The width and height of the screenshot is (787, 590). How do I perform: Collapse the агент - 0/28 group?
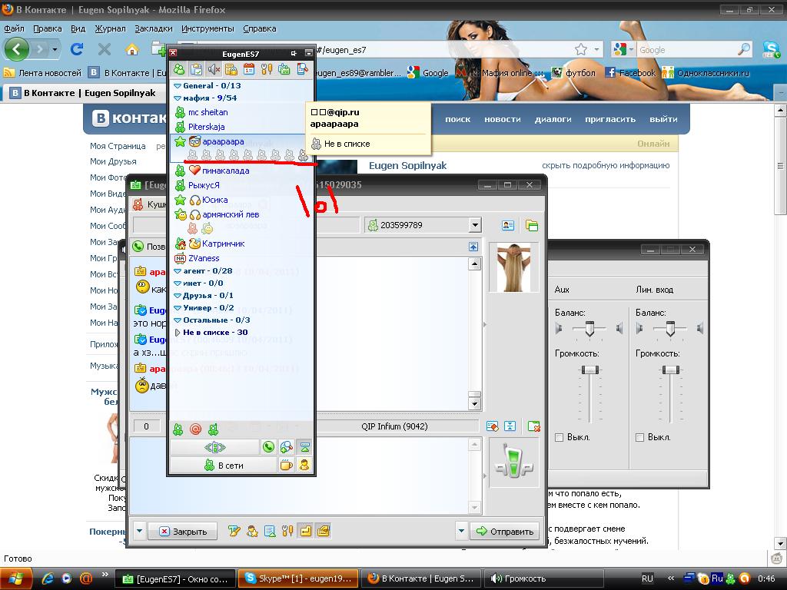point(178,271)
